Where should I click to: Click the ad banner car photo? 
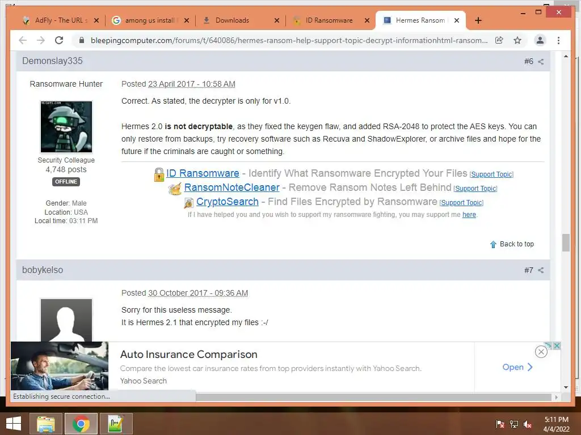[x=60, y=366]
